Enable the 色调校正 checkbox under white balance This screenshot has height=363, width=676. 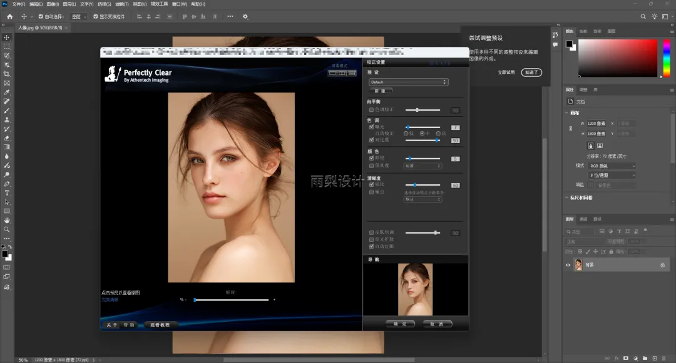(x=372, y=110)
